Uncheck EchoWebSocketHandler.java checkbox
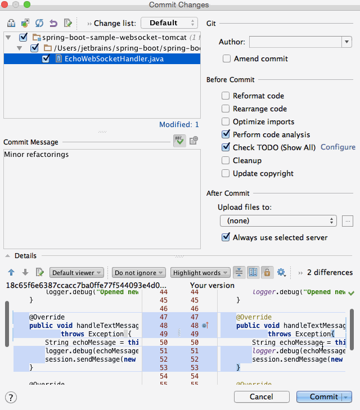Screen dimensions: 360x410 coord(46,58)
